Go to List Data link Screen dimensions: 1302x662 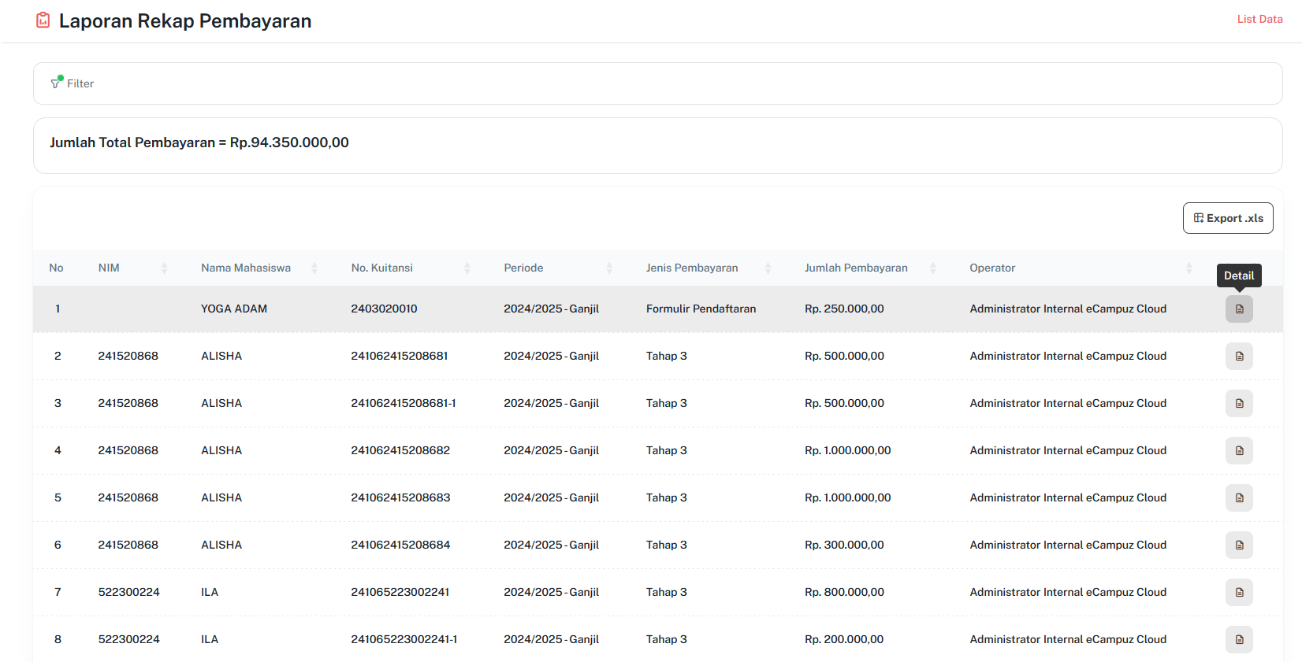[x=1259, y=19]
